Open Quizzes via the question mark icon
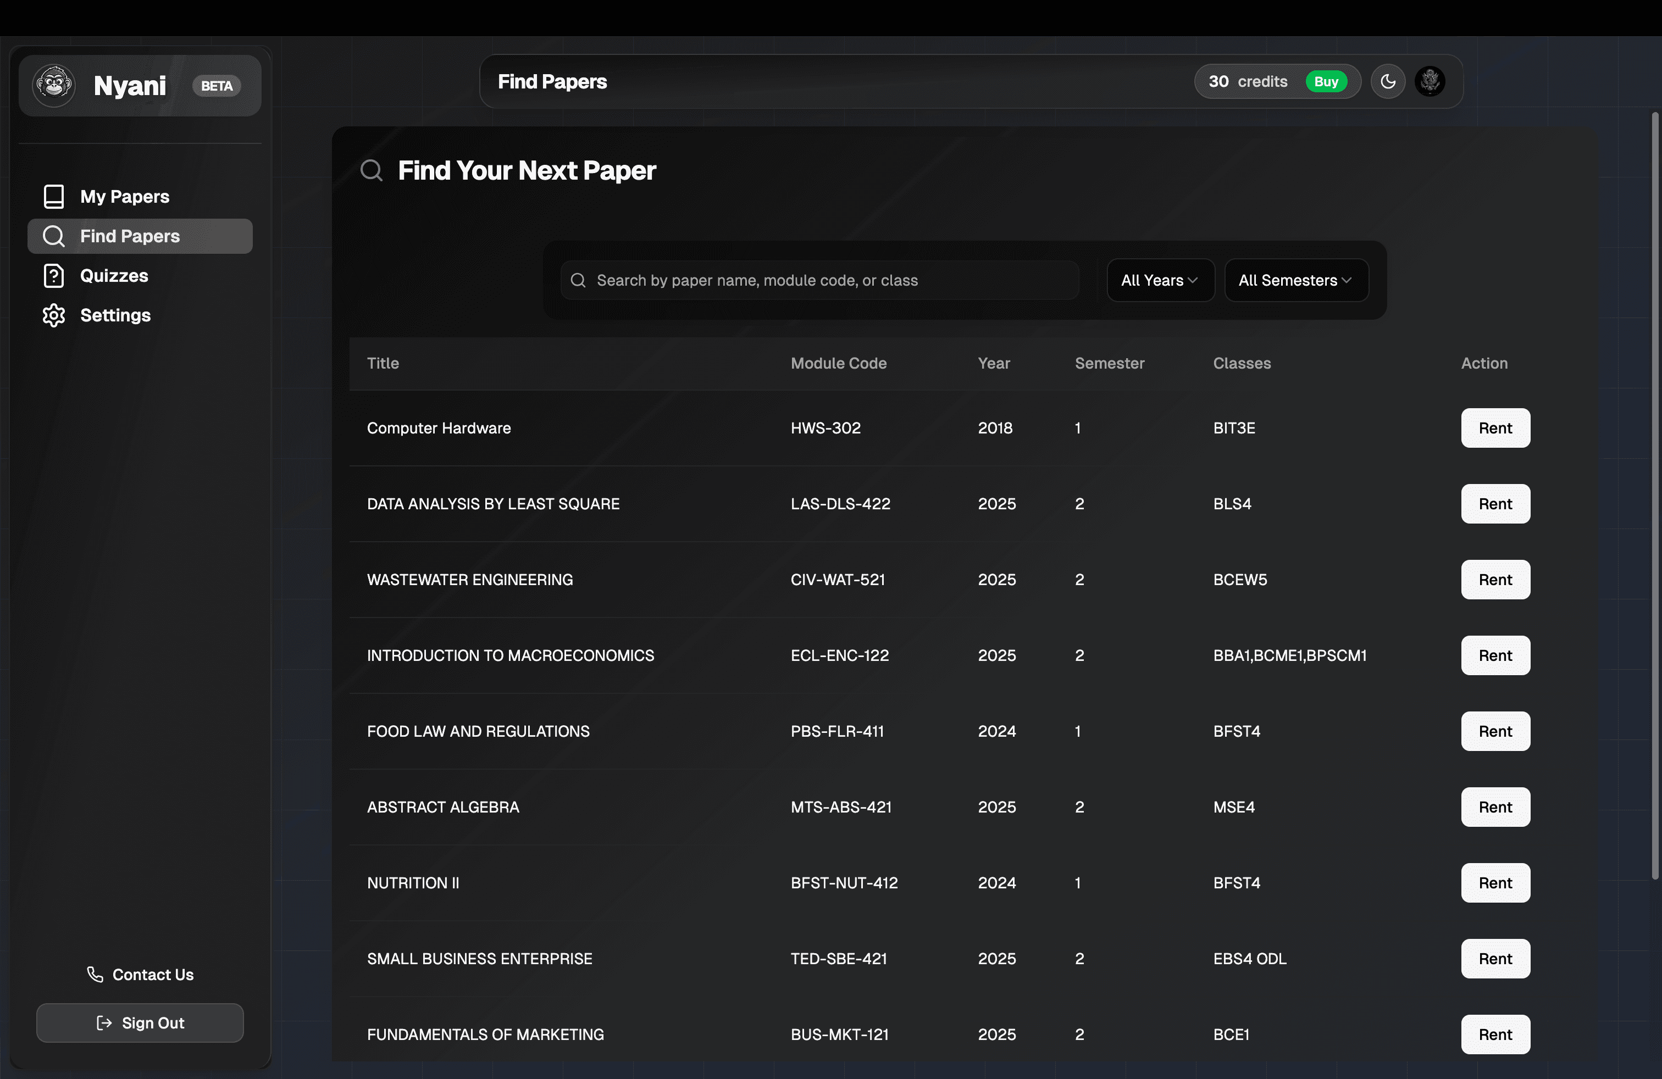The width and height of the screenshot is (1662, 1079). coord(54,276)
